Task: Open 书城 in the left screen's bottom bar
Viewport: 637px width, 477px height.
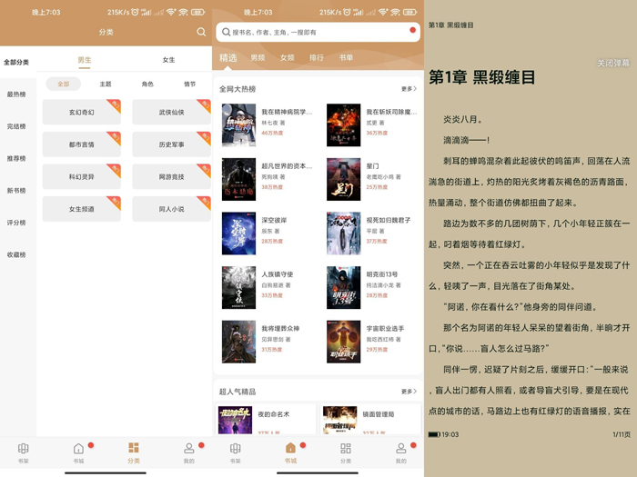Action: tap(78, 452)
